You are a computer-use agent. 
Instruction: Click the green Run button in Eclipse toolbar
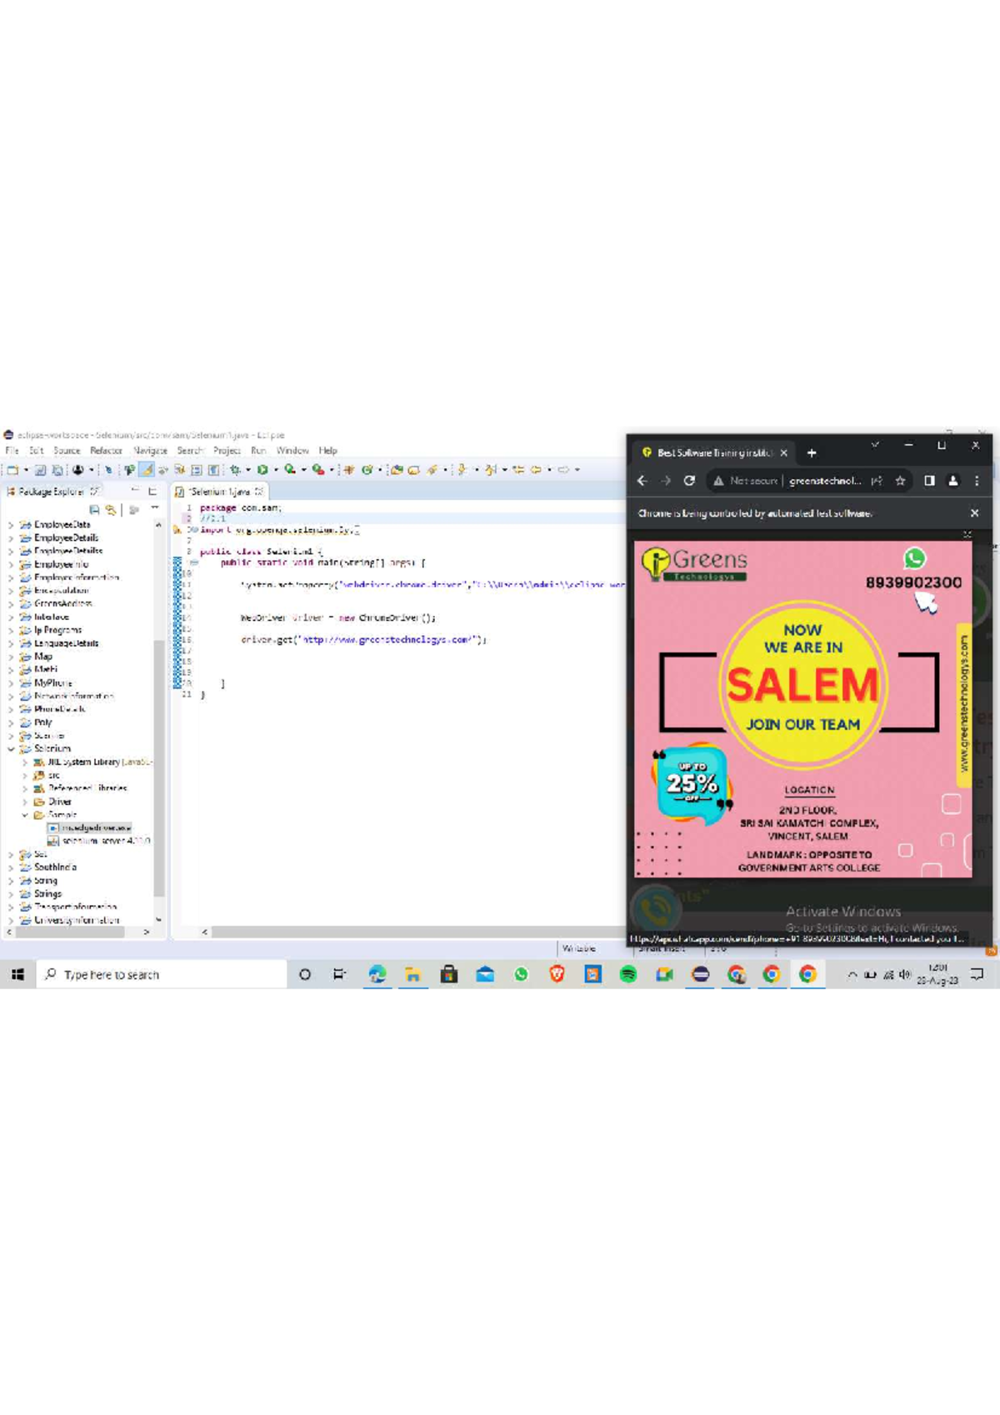[x=262, y=470]
